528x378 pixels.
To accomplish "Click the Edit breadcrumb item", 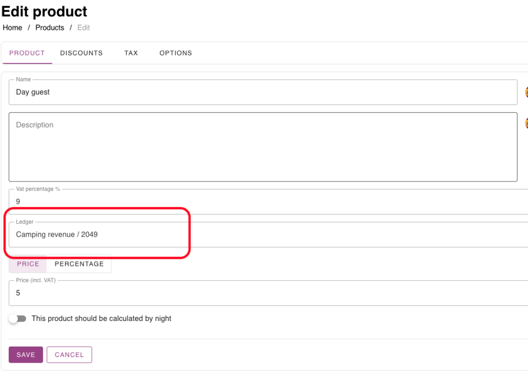I will point(84,28).
